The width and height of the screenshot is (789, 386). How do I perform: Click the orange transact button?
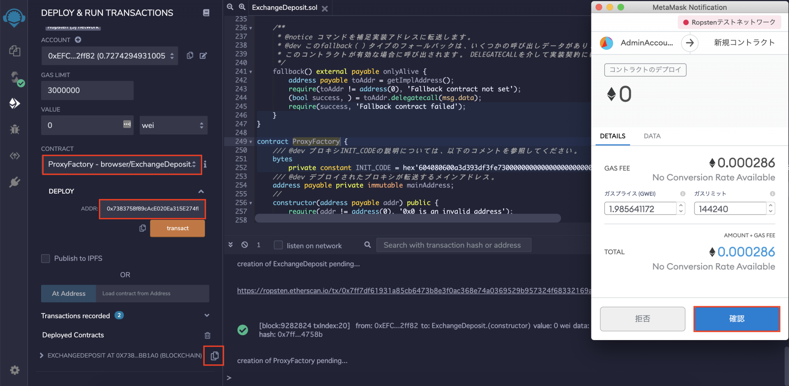click(x=178, y=228)
